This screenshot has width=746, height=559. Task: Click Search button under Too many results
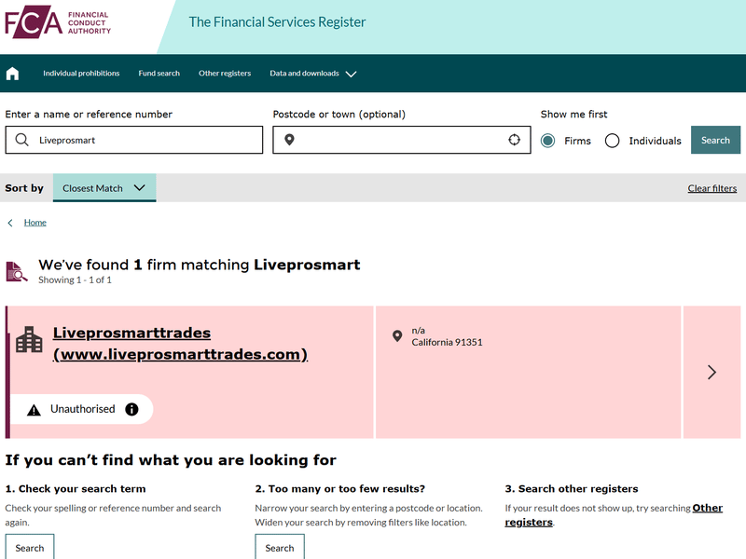click(280, 548)
